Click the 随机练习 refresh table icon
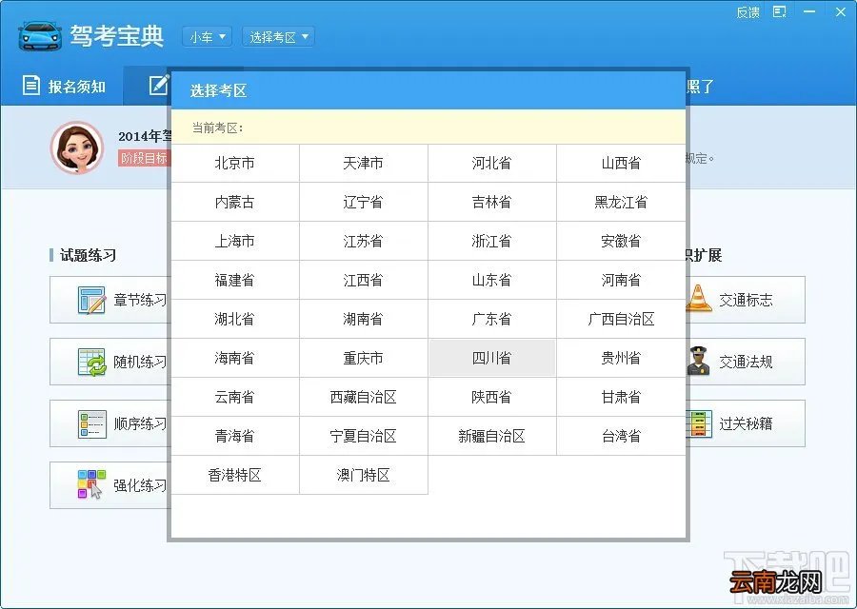Screen dimensions: 857x609 (x=91, y=362)
